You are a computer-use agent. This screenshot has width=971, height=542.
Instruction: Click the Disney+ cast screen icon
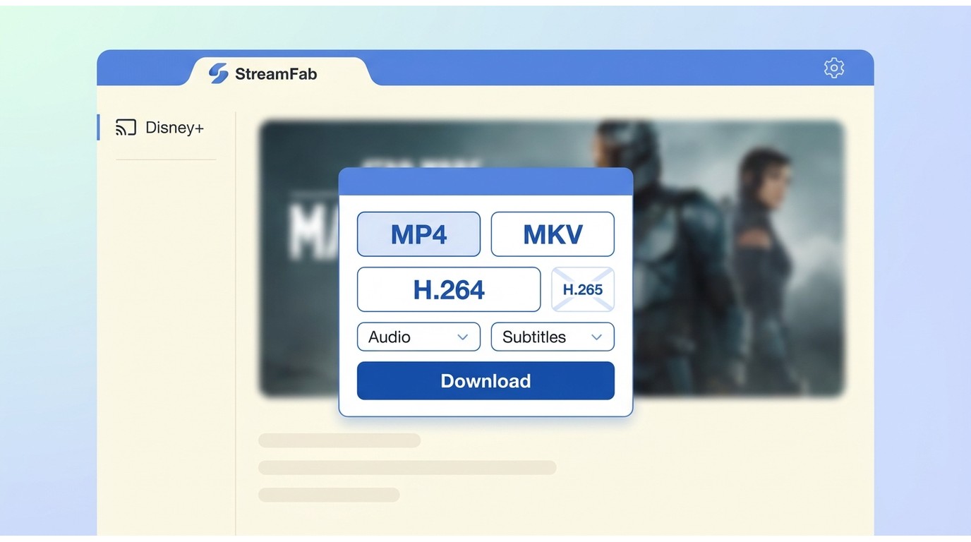[126, 128]
